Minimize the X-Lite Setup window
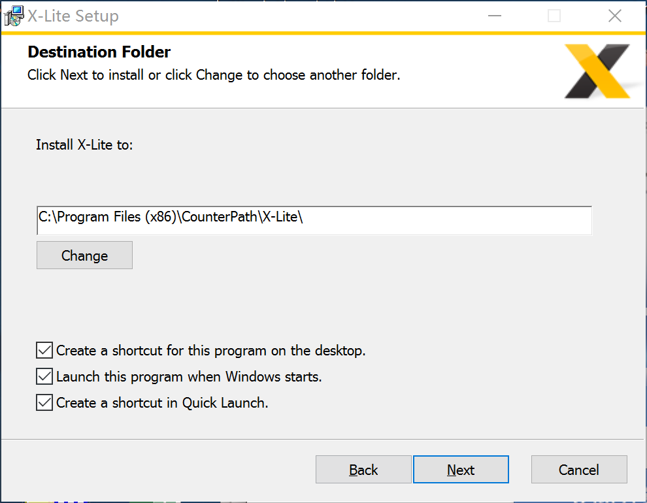The width and height of the screenshot is (647, 503). pyautogui.click(x=494, y=16)
